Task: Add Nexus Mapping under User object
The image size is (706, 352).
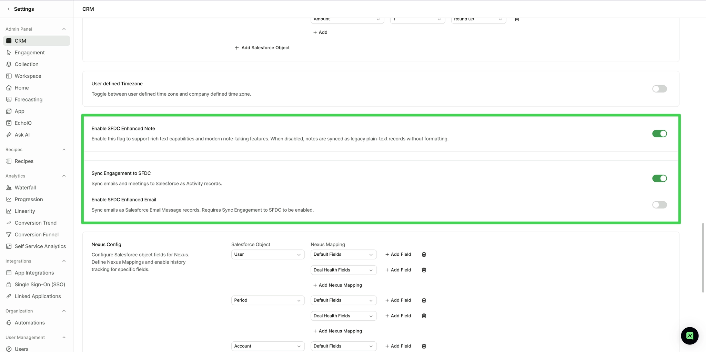Action: 337,285
